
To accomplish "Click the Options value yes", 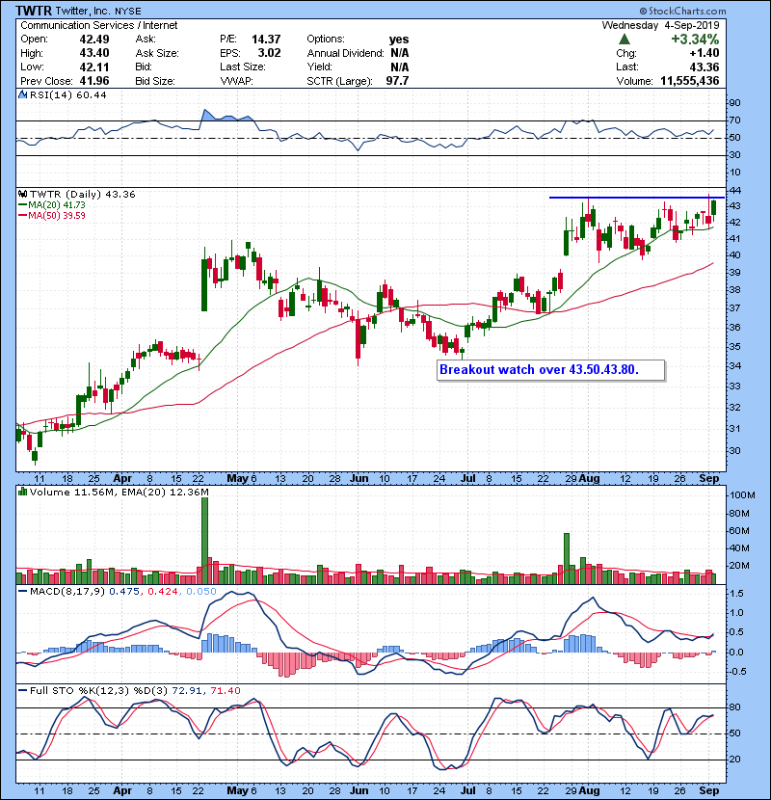I will pyautogui.click(x=399, y=40).
